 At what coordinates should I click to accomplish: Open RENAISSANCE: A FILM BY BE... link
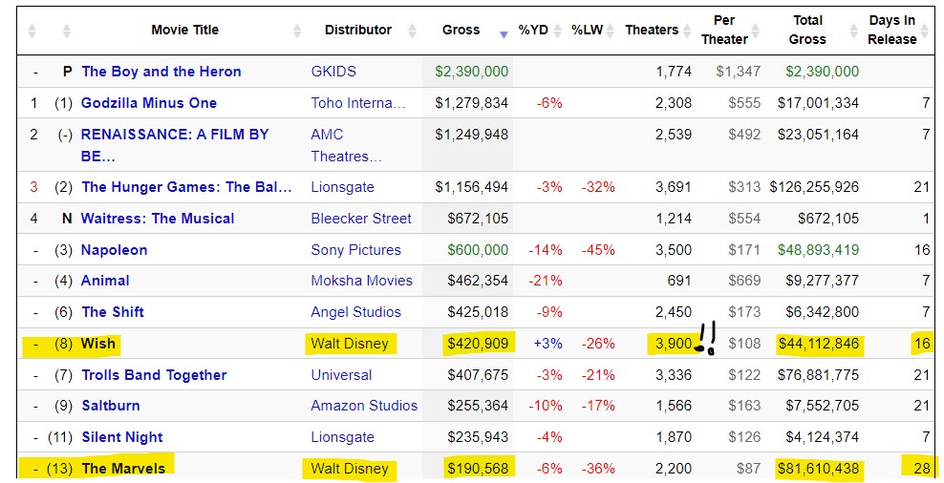175,145
